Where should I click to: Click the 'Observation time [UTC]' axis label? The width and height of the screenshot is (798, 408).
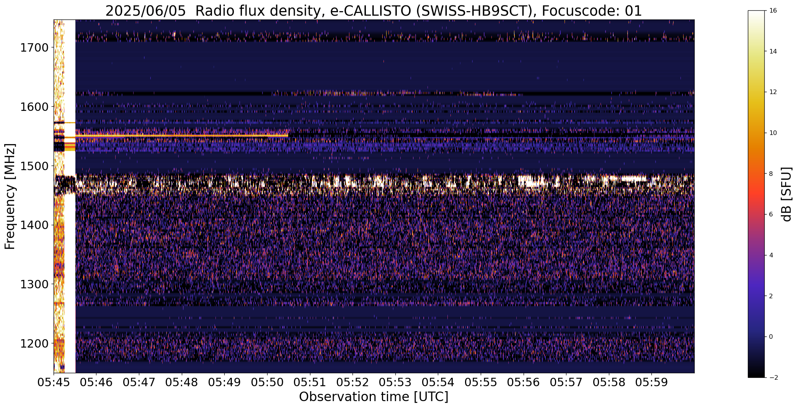point(374,397)
